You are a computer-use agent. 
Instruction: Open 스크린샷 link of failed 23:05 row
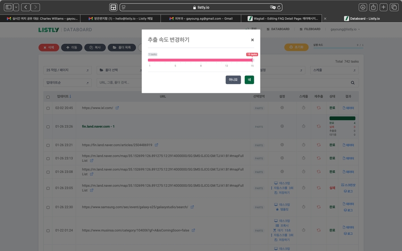348,185
